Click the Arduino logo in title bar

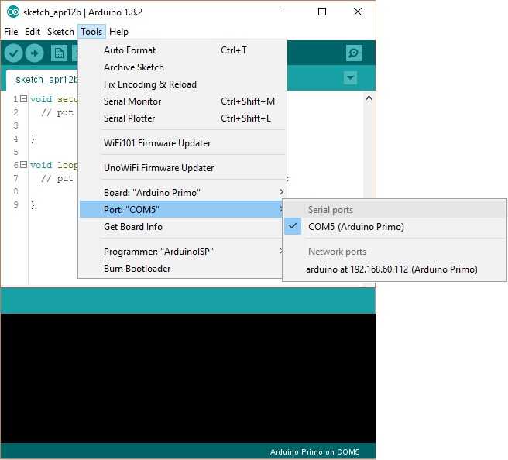coord(12,12)
